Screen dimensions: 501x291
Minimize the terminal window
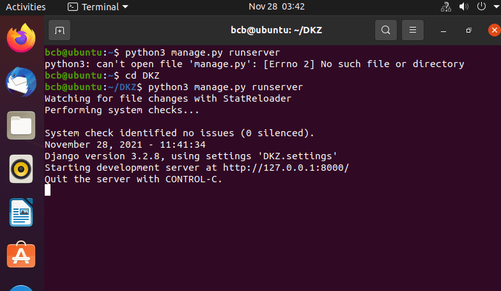[444, 30]
